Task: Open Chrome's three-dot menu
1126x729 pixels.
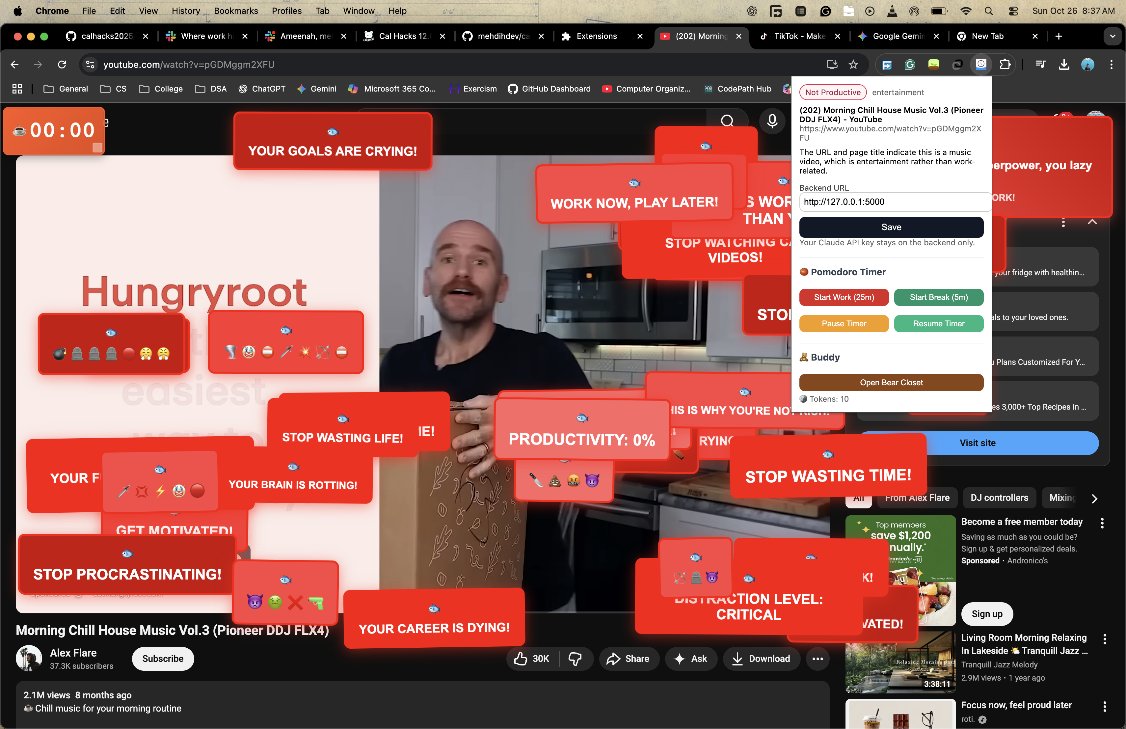Action: coord(1111,65)
